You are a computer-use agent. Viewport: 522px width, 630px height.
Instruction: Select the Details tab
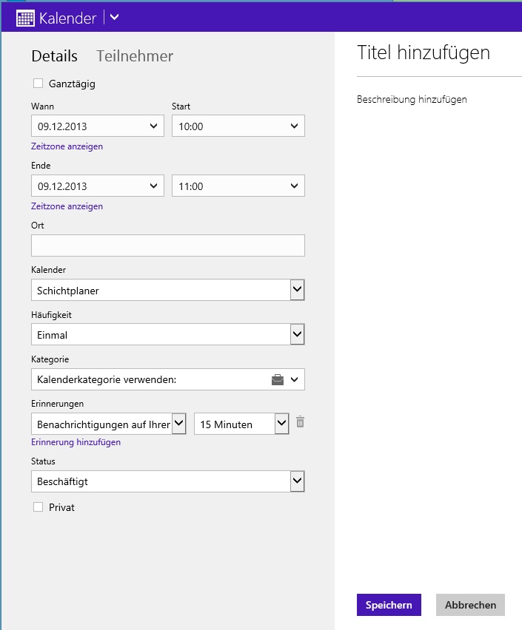(54, 56)
